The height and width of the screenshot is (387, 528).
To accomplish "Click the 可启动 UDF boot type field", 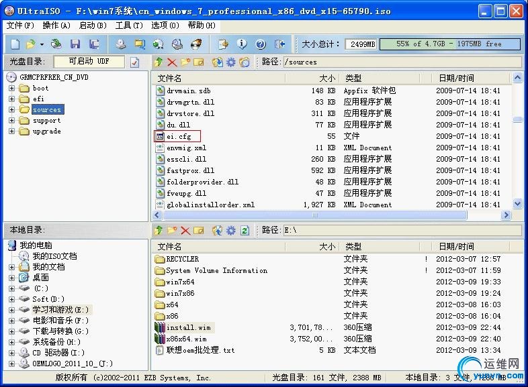I will (89, 62).
